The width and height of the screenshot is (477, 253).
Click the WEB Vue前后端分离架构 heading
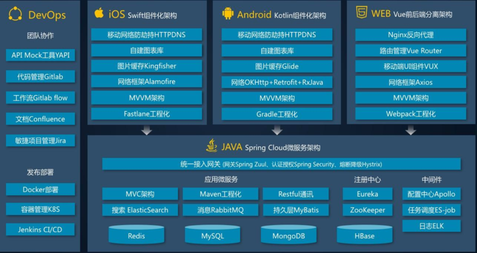pos(411,14)
